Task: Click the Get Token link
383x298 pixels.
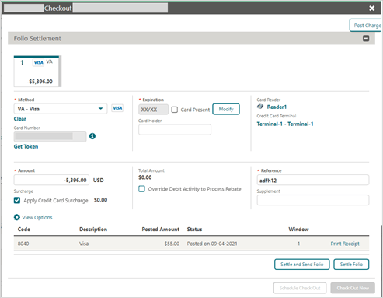Action: [26, 146]
